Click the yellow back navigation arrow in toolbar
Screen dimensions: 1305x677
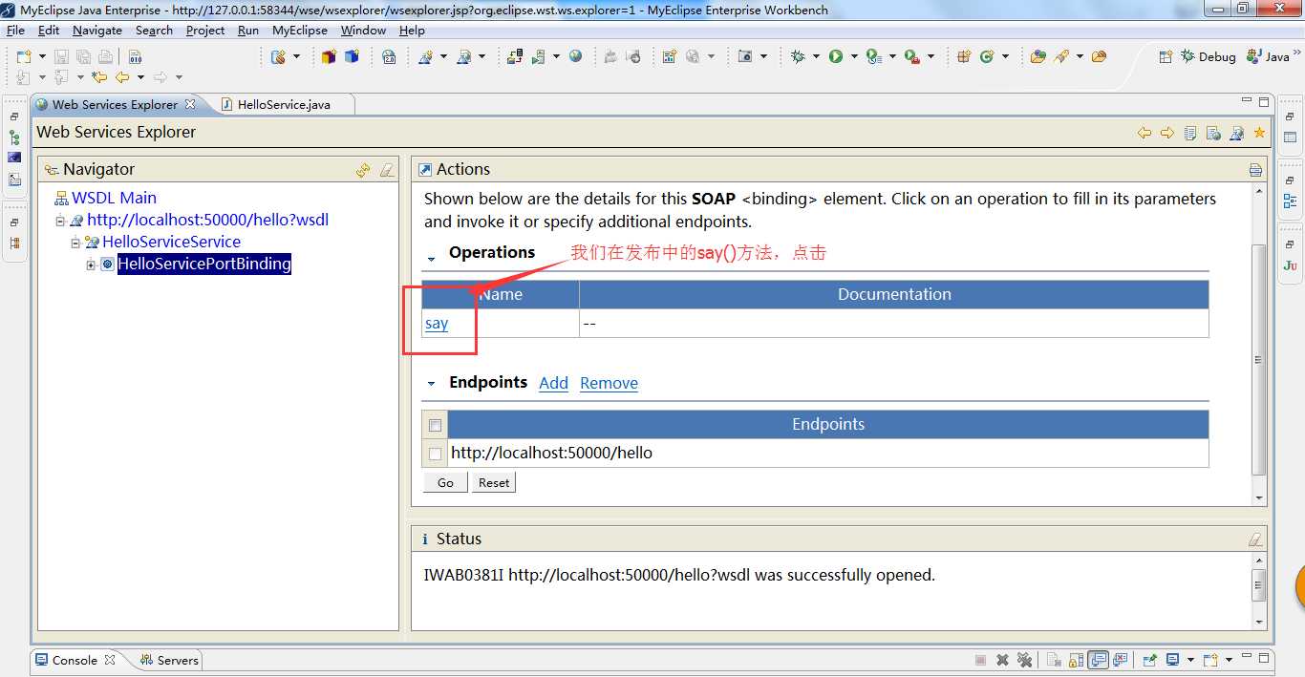pos(122,77)
